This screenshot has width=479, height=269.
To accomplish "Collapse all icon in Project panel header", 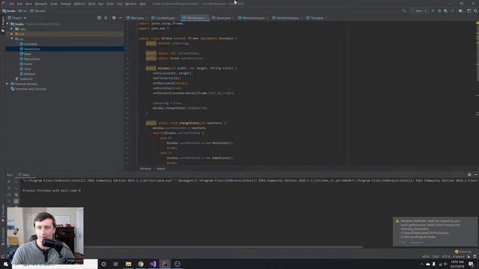I will (106, 18).
